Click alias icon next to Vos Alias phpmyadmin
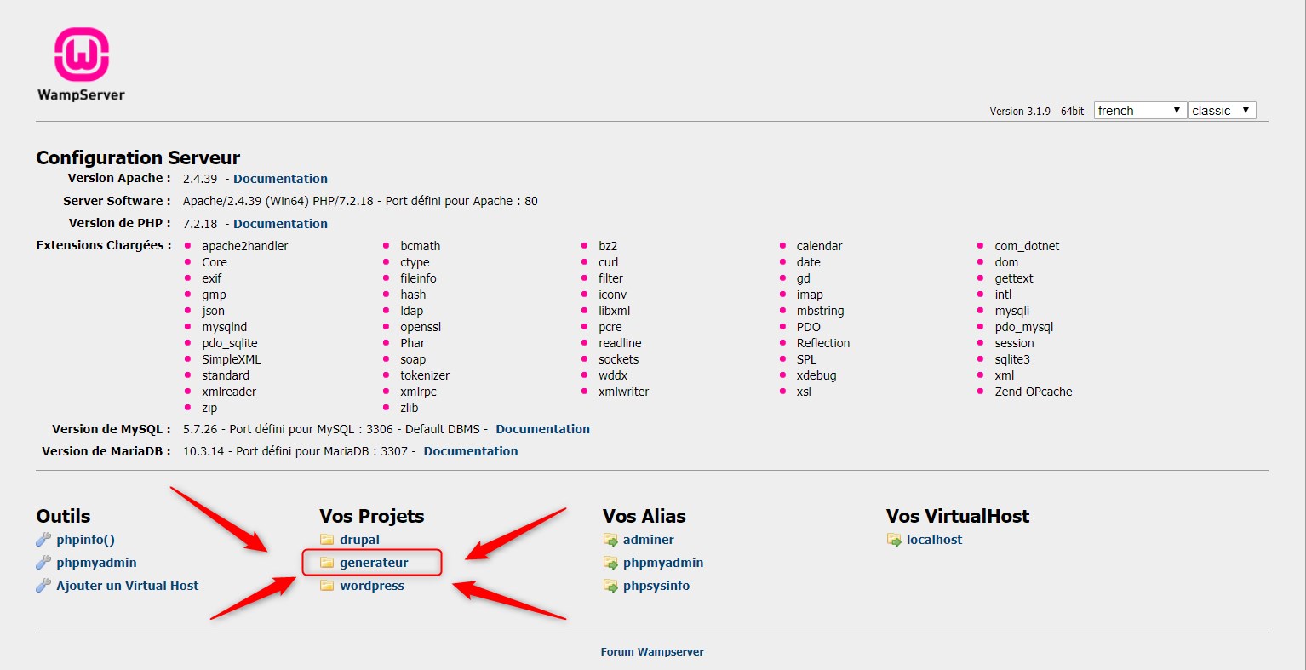The image size is (1306, 670). (610, 563)
